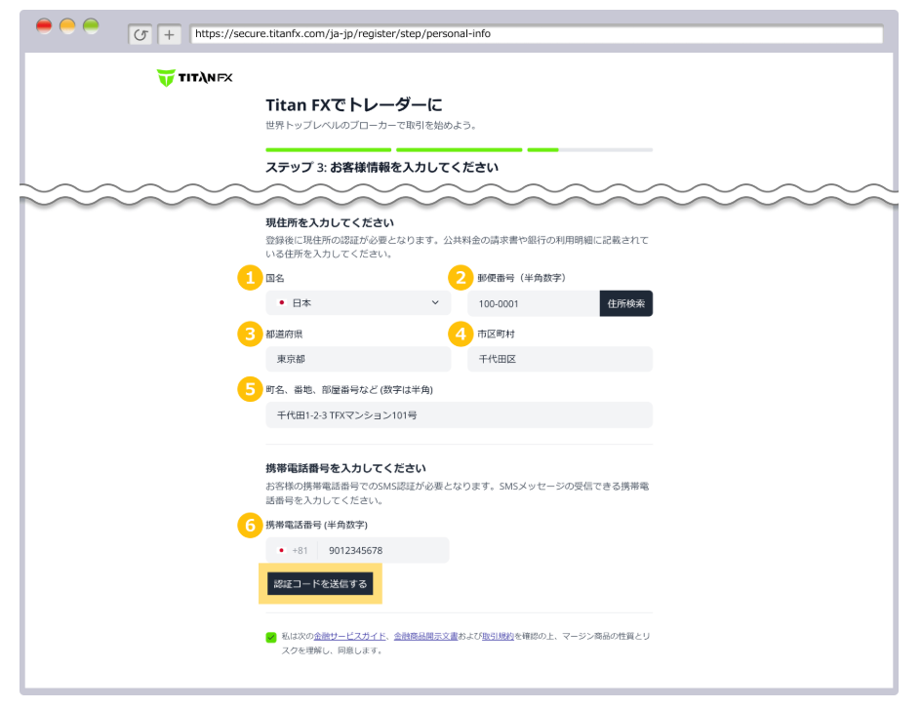
Task: Click the second green progress bar segment
Action: point(460,150)
